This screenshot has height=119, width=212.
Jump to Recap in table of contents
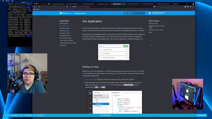(x=150, y=32)
